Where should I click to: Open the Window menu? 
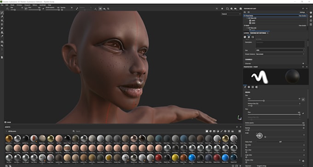(19, 5)
